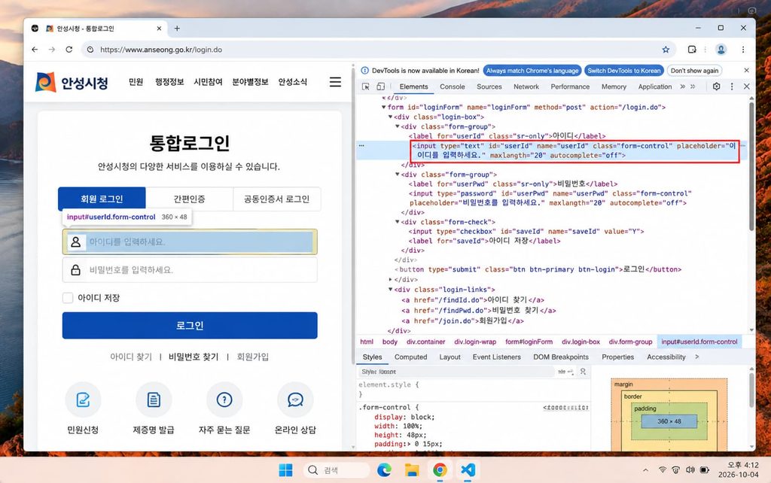Open the 자주 묻는 질문 icon
Image resolution: width=771 pixels, height=483 pixels.
224,400
